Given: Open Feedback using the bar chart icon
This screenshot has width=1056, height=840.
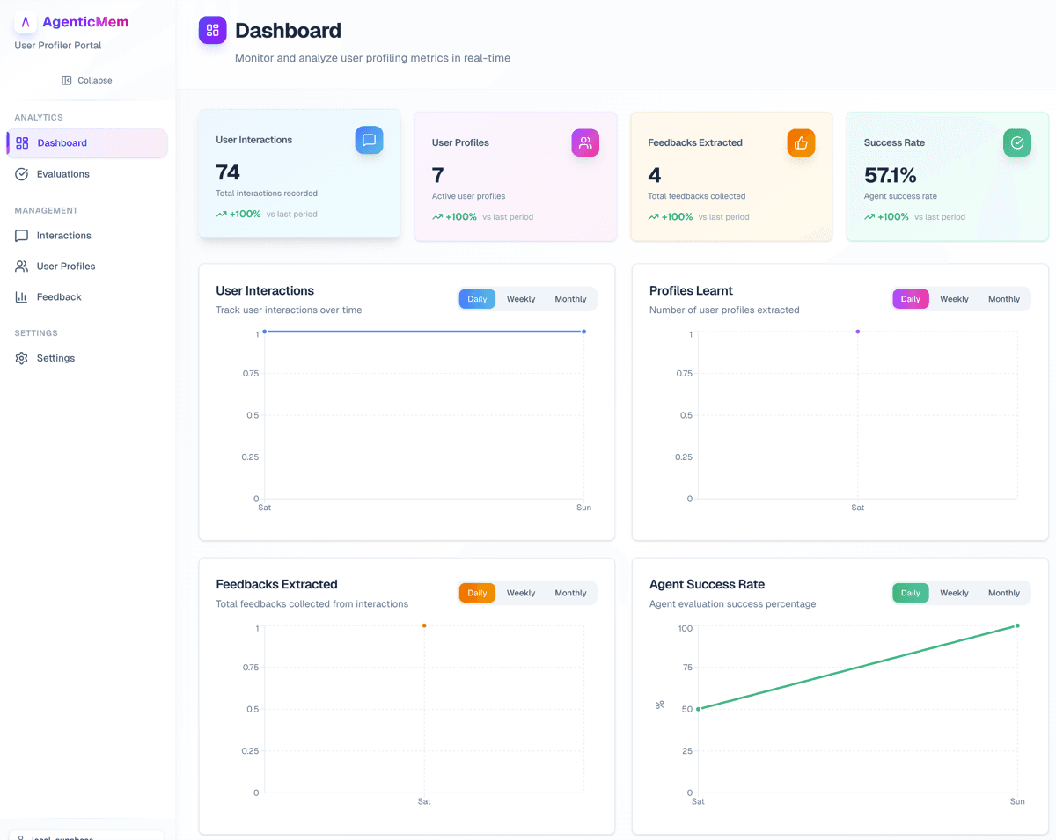Looking at the screenshot, I should 20,296.
